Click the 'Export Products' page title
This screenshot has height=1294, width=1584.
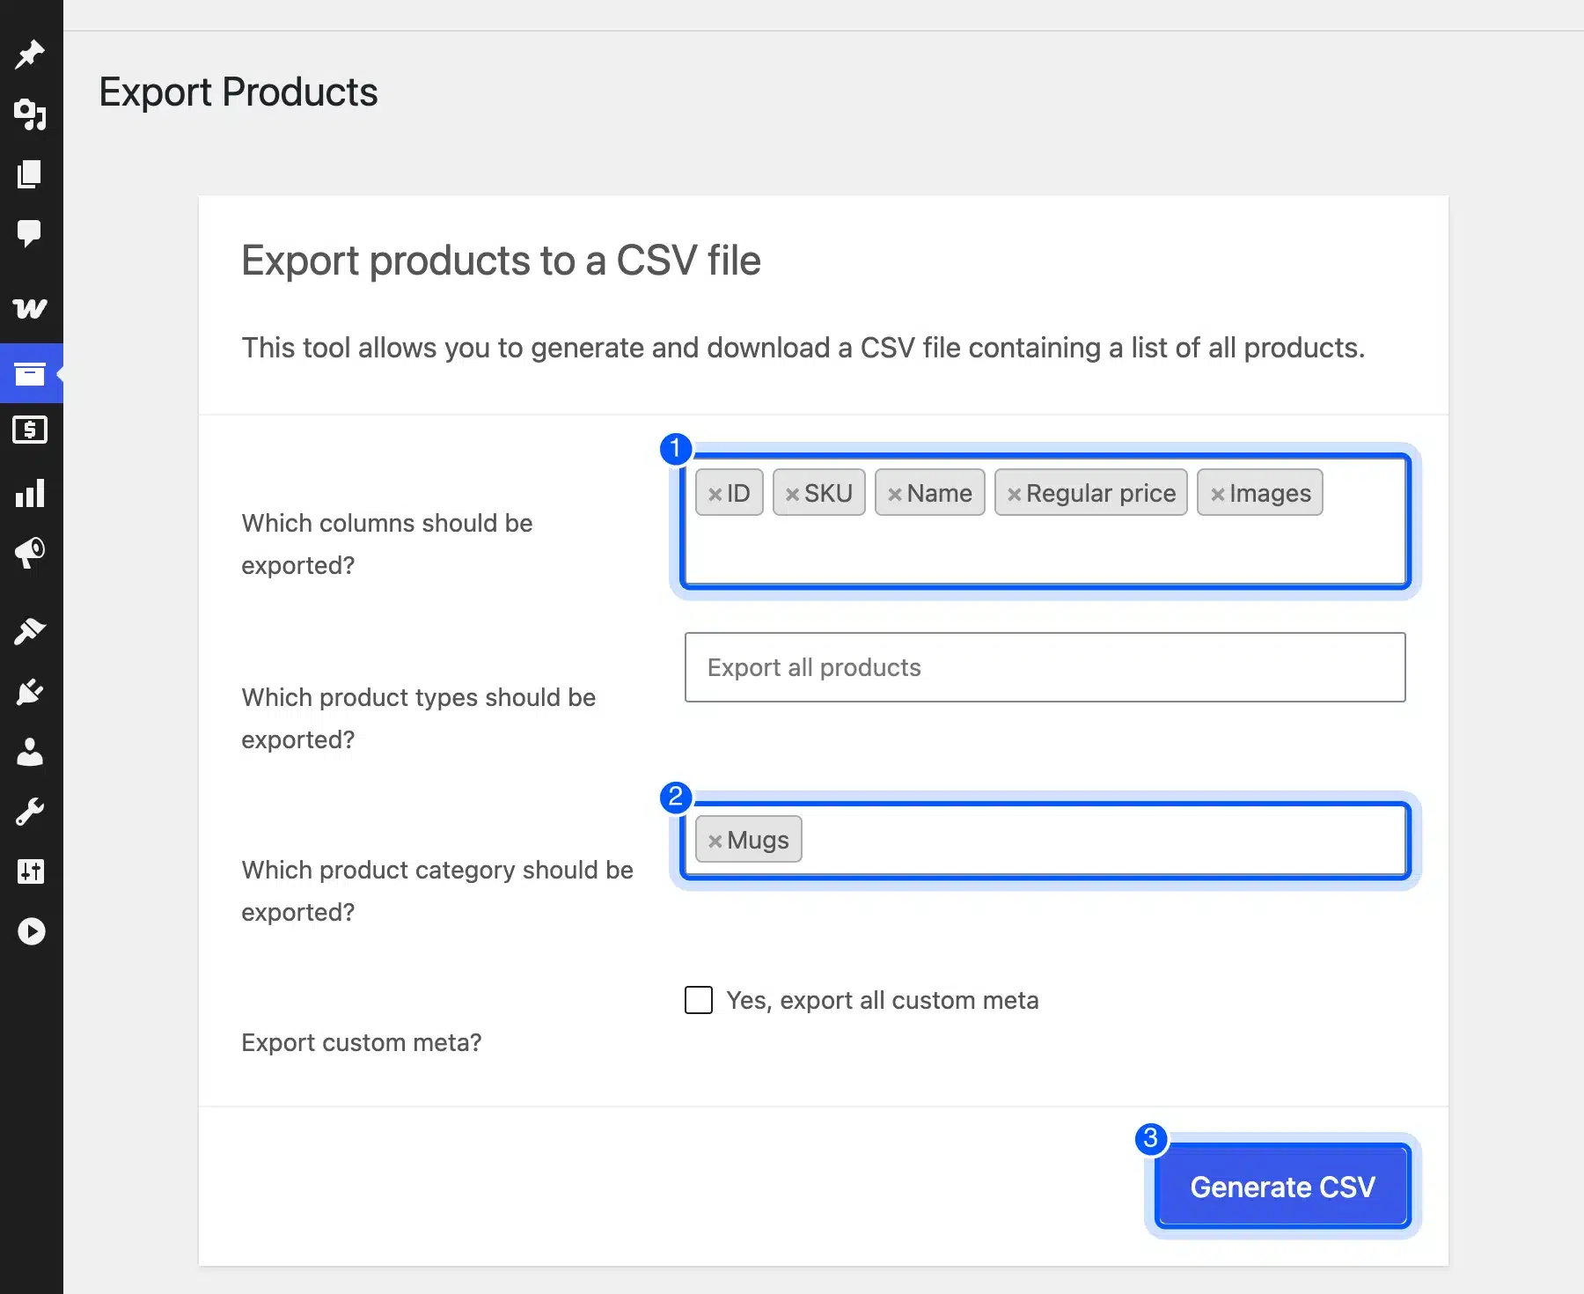tap(238, 92)
